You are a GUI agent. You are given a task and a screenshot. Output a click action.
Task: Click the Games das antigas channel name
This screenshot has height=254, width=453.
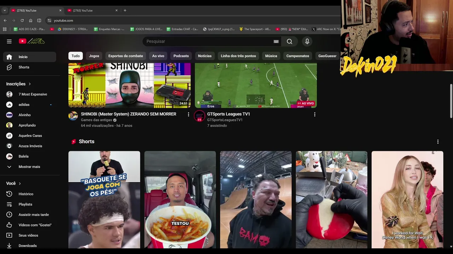click(96, 120)
